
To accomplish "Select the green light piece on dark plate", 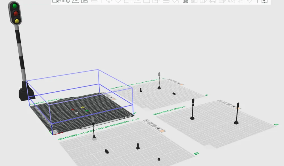I will coord(87,111).
